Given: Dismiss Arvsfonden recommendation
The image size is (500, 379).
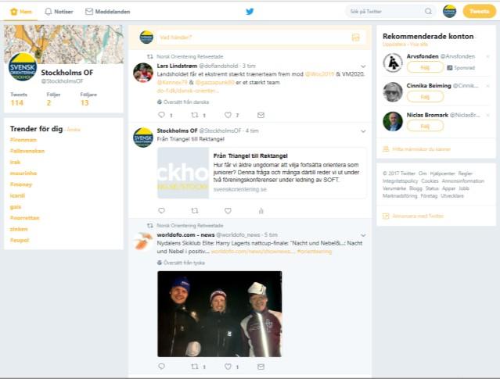Looking at the screenshot, I should (x=488, y=56).
